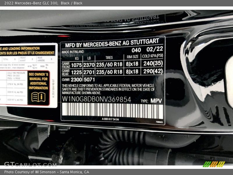The width and height of the screenshot is (233, 175).
Task: Click the load value '920' on tire label
Action: [x=42, y=66]
